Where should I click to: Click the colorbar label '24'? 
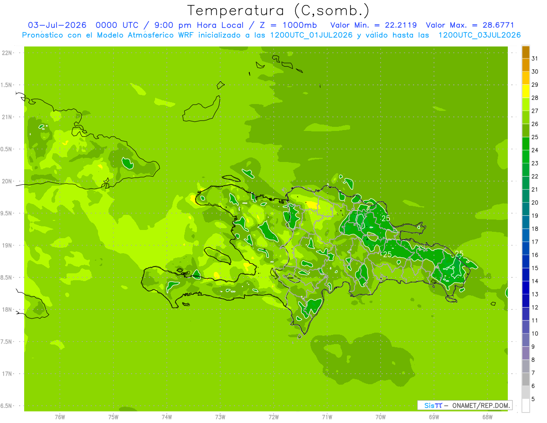click(x=535, y=150)
